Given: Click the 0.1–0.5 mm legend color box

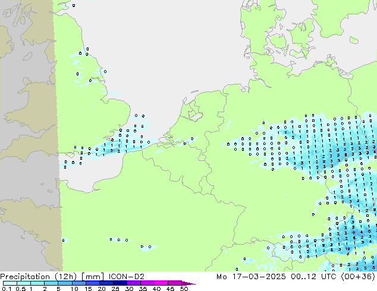Looking at the screenshot, I should [10, 283].
